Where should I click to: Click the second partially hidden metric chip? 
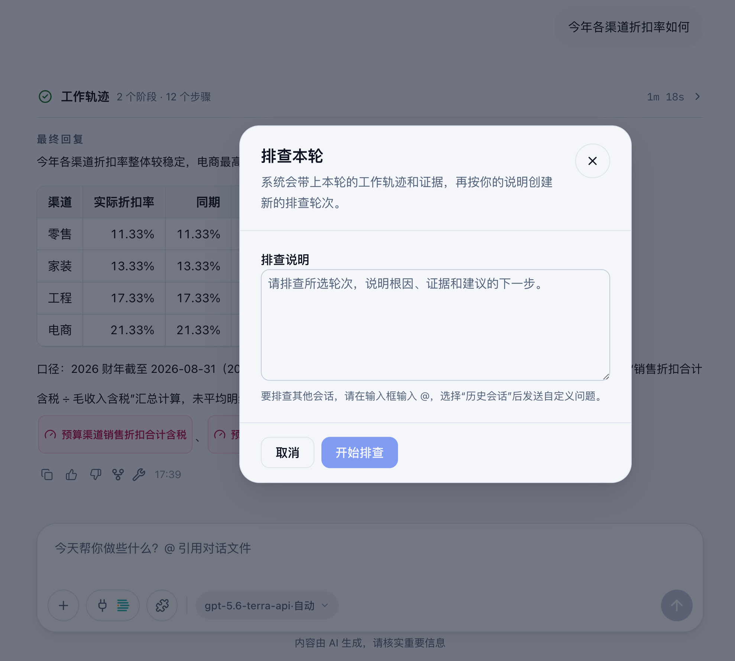tap(224, 435)
